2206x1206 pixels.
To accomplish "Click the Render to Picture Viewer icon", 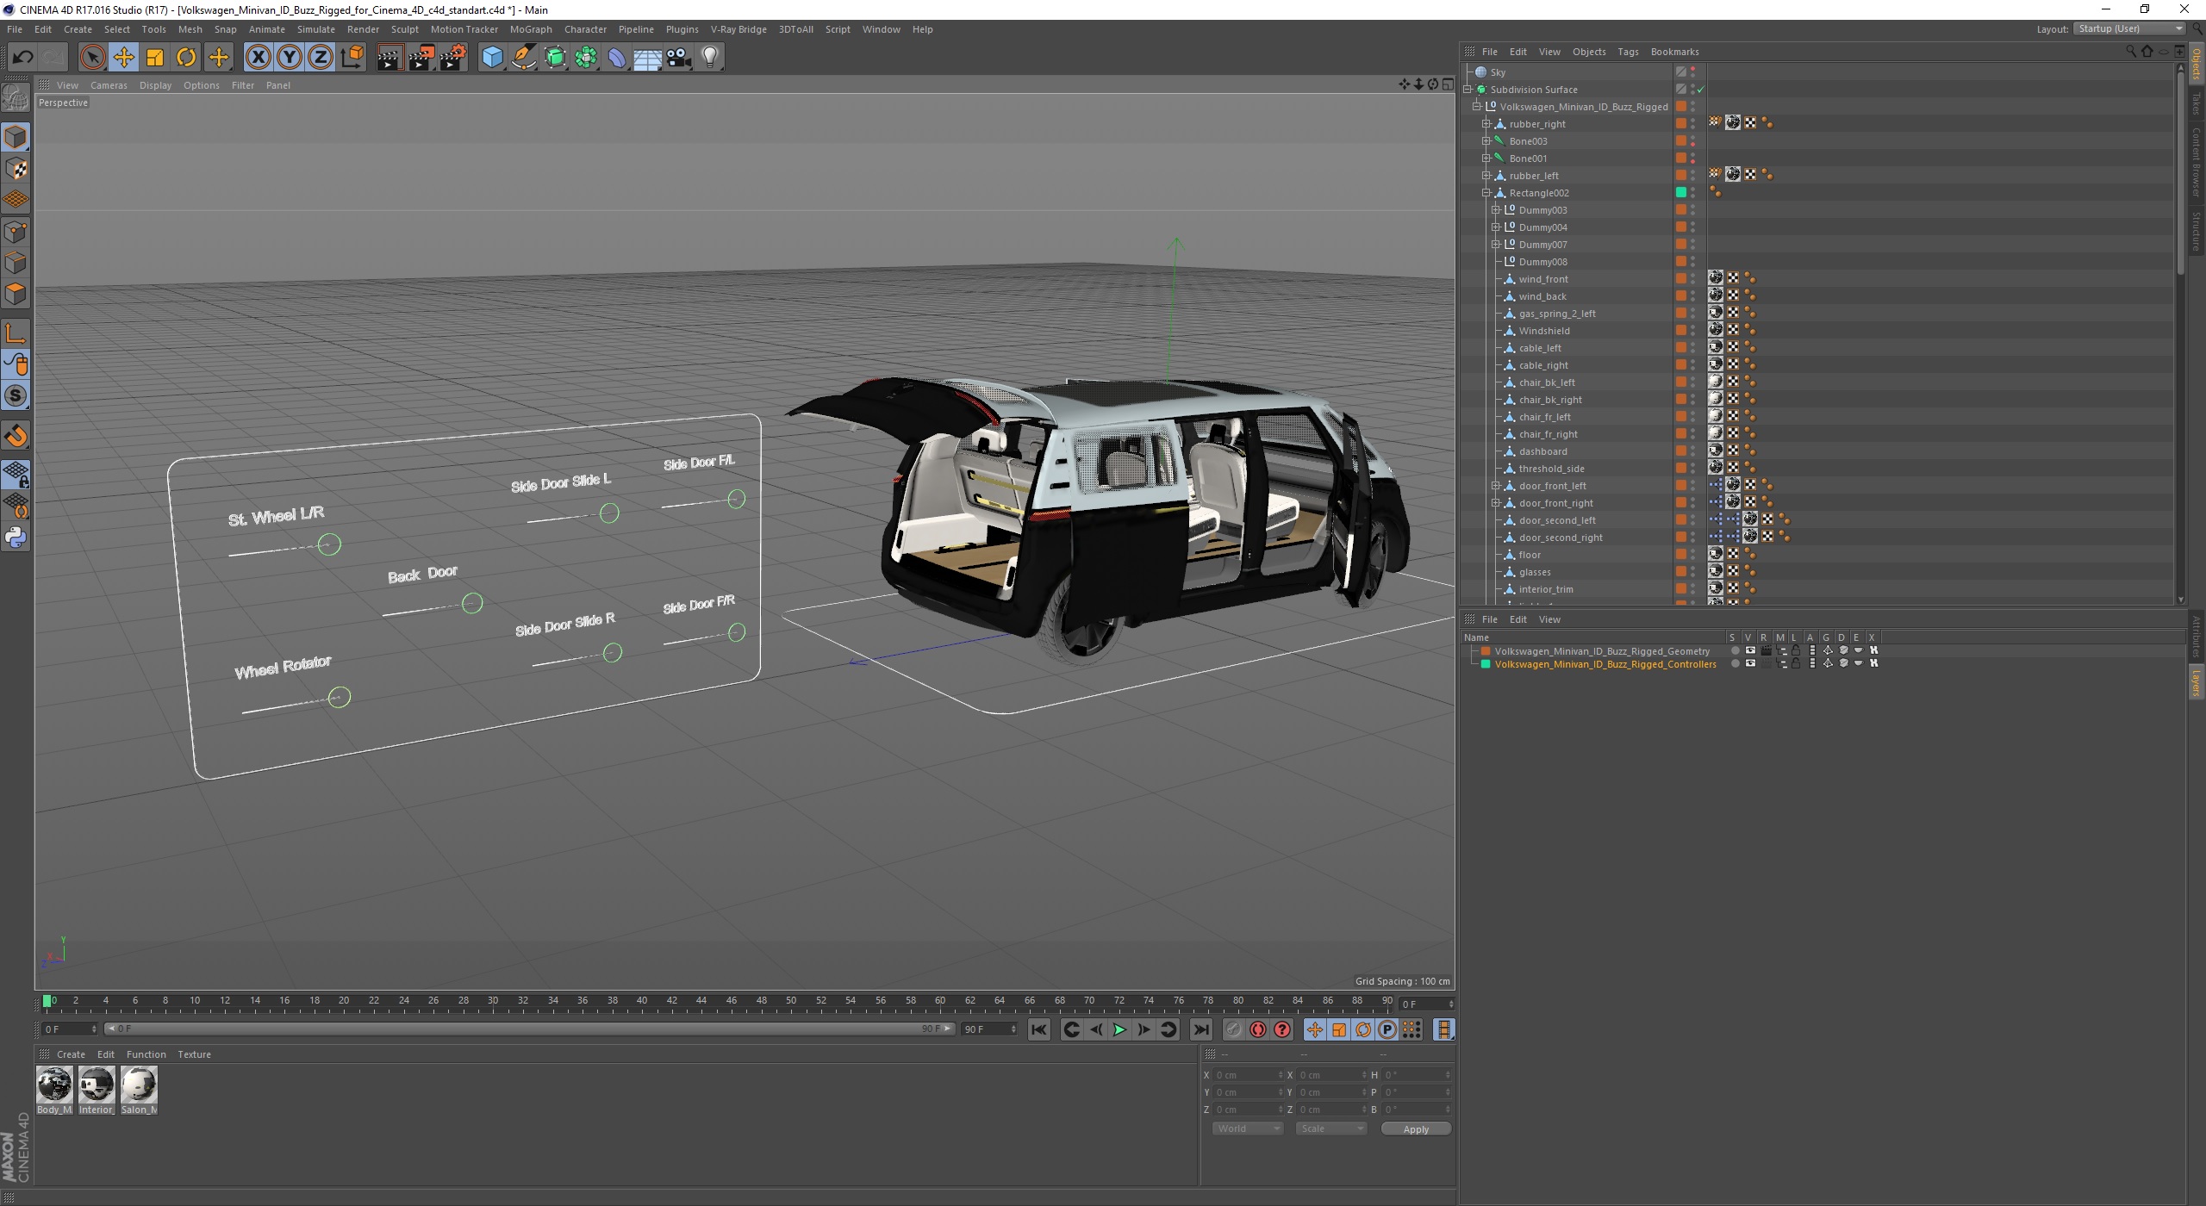I will pyautogui.click(x=421, y=57).
